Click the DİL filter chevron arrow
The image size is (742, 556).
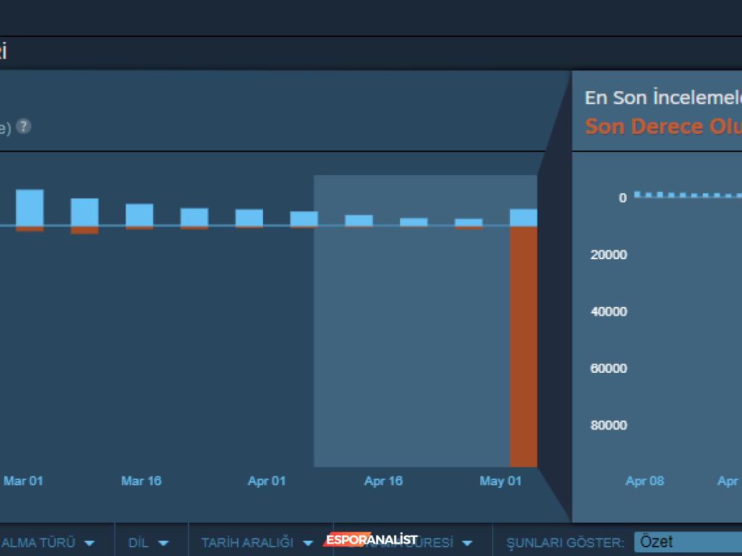click(x=164, y=542)
